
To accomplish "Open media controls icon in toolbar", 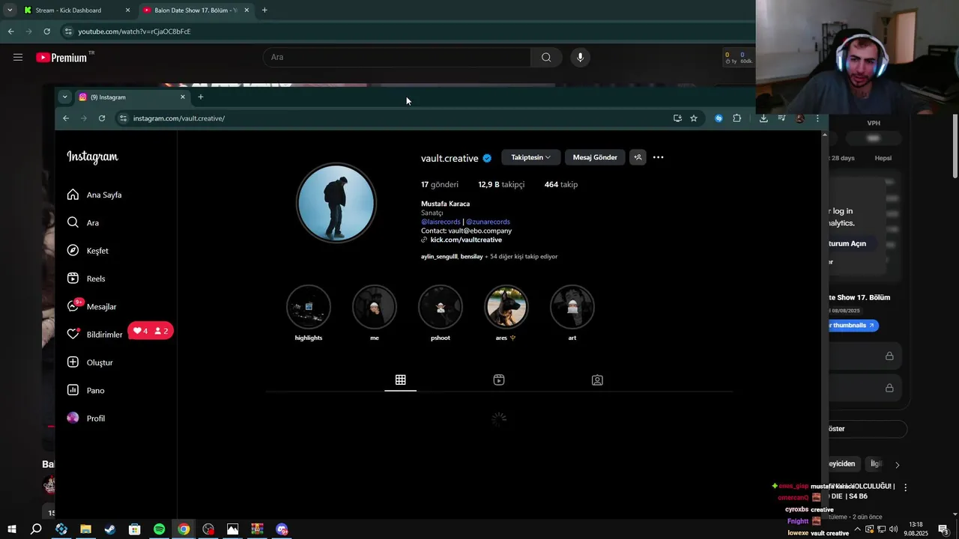I will click(781, 118).
